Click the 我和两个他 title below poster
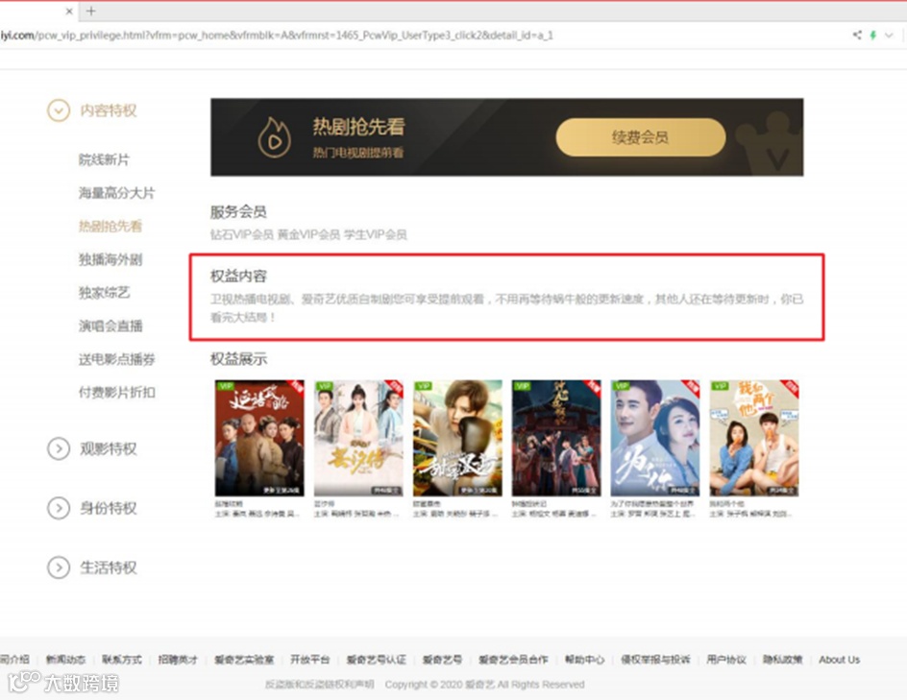 click(x=727, y=504)
